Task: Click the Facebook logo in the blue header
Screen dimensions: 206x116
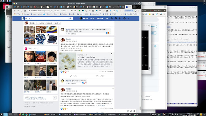Action: [23, 18]
